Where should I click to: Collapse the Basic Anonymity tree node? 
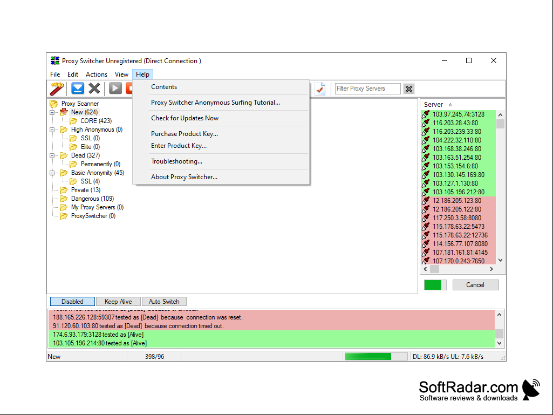[52, 173]
